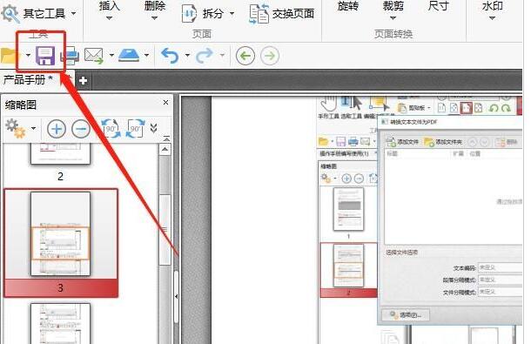Zoom in thumbnails with plus icon

(57, 129)
